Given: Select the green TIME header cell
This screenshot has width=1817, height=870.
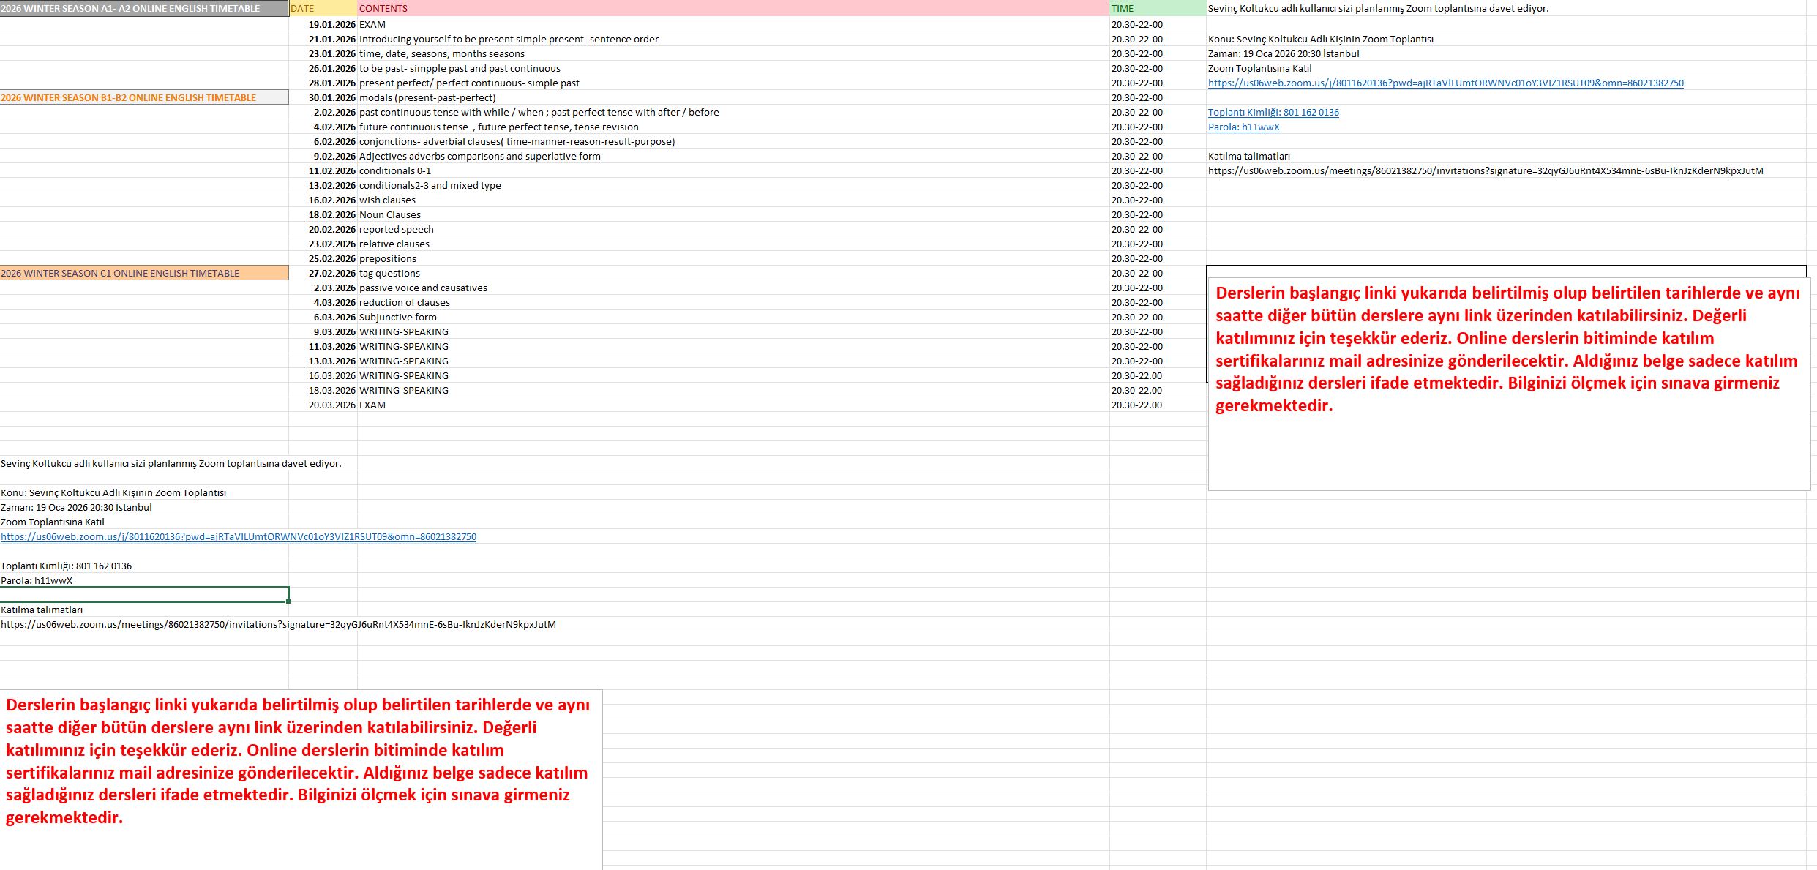Looking at the screenshot, I should click(1156, 9).
